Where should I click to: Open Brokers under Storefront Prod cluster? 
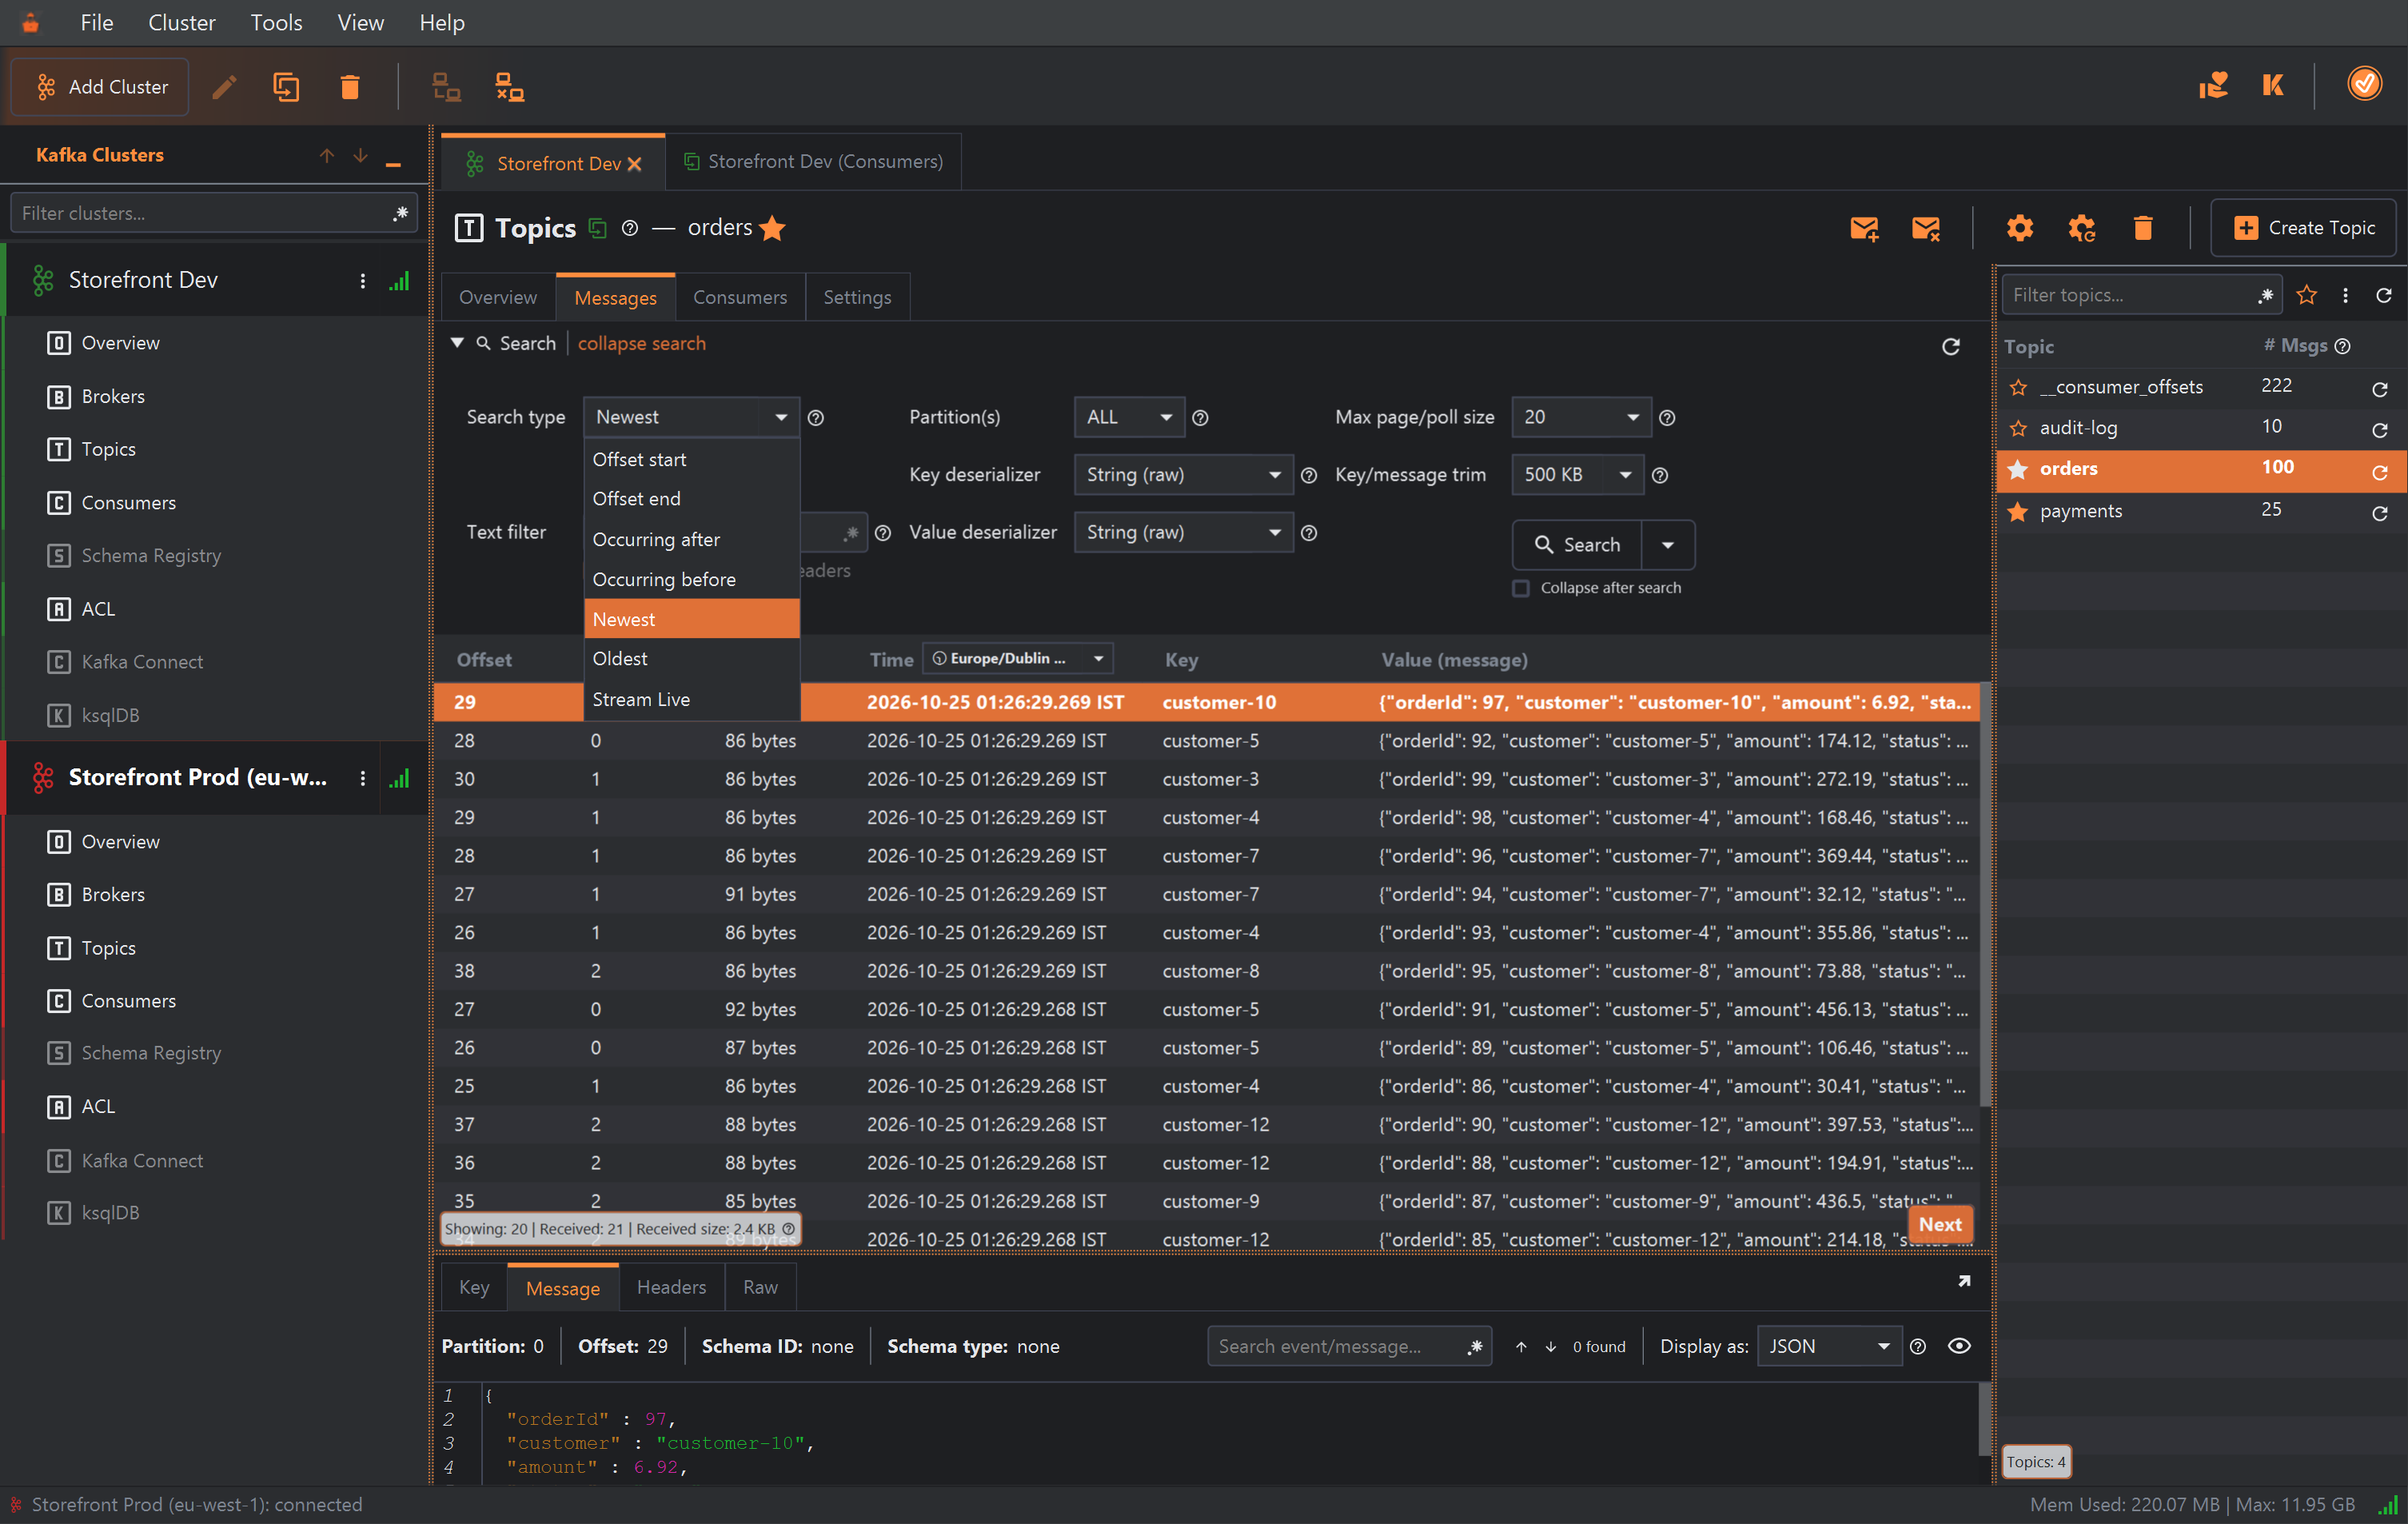click(x=113, y=894)
